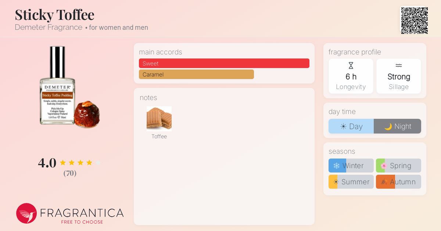The width and height of the screenshot is (441, 231).
Task: Click the Sweet accord bar
Action: 224,63
